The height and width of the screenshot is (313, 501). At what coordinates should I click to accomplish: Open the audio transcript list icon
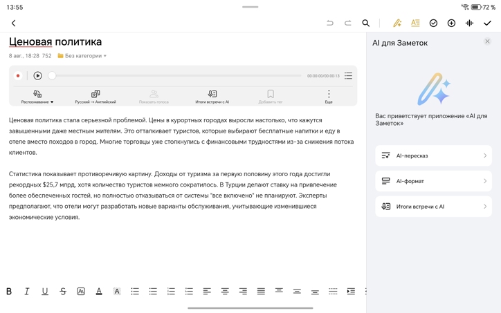pos(348,76)
